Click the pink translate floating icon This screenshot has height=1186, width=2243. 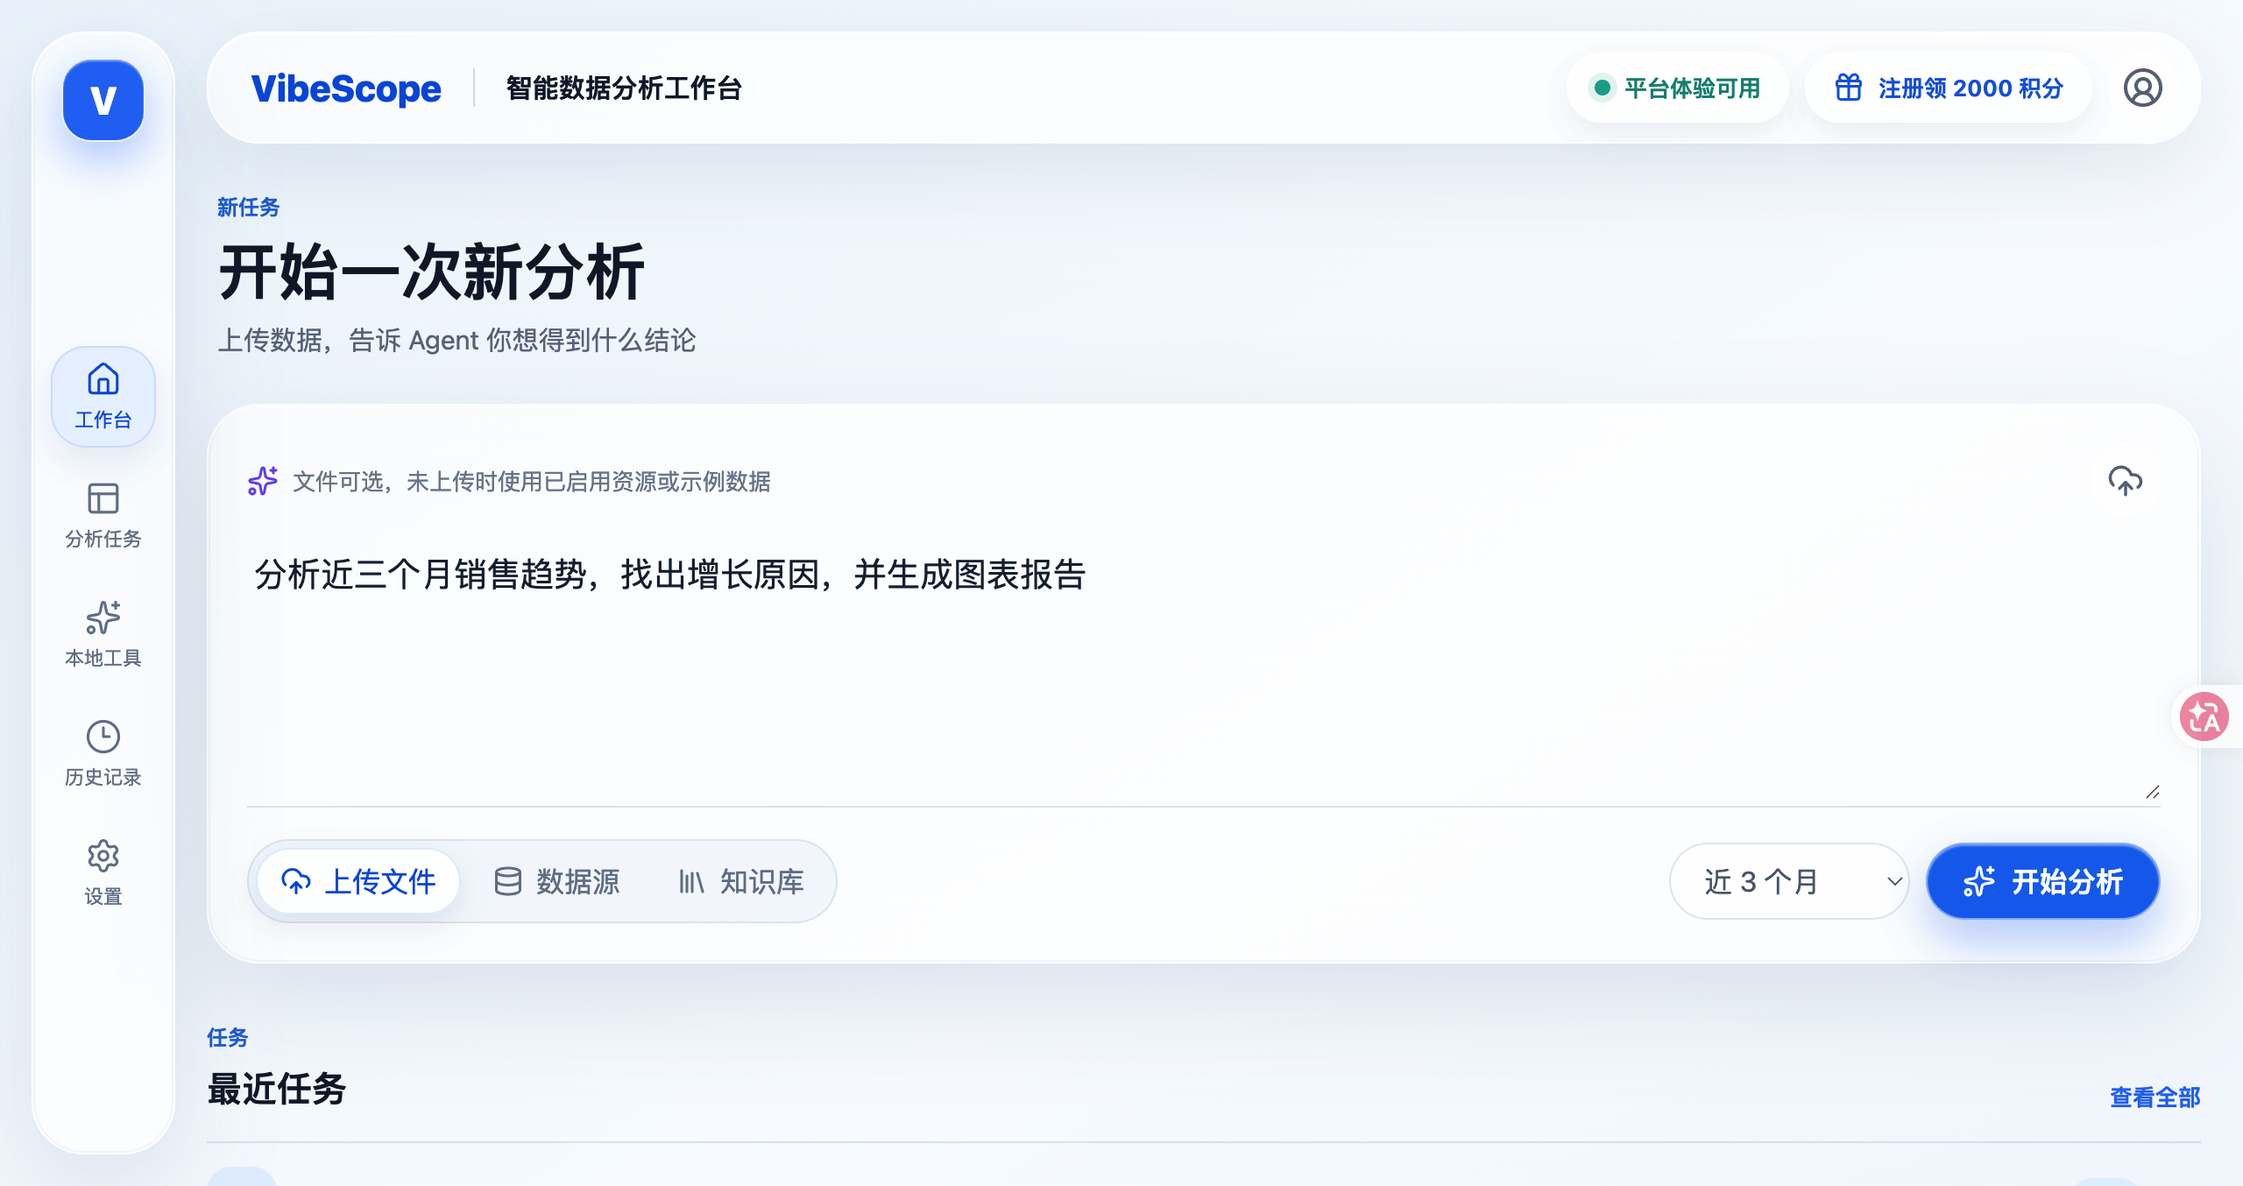2204,717
